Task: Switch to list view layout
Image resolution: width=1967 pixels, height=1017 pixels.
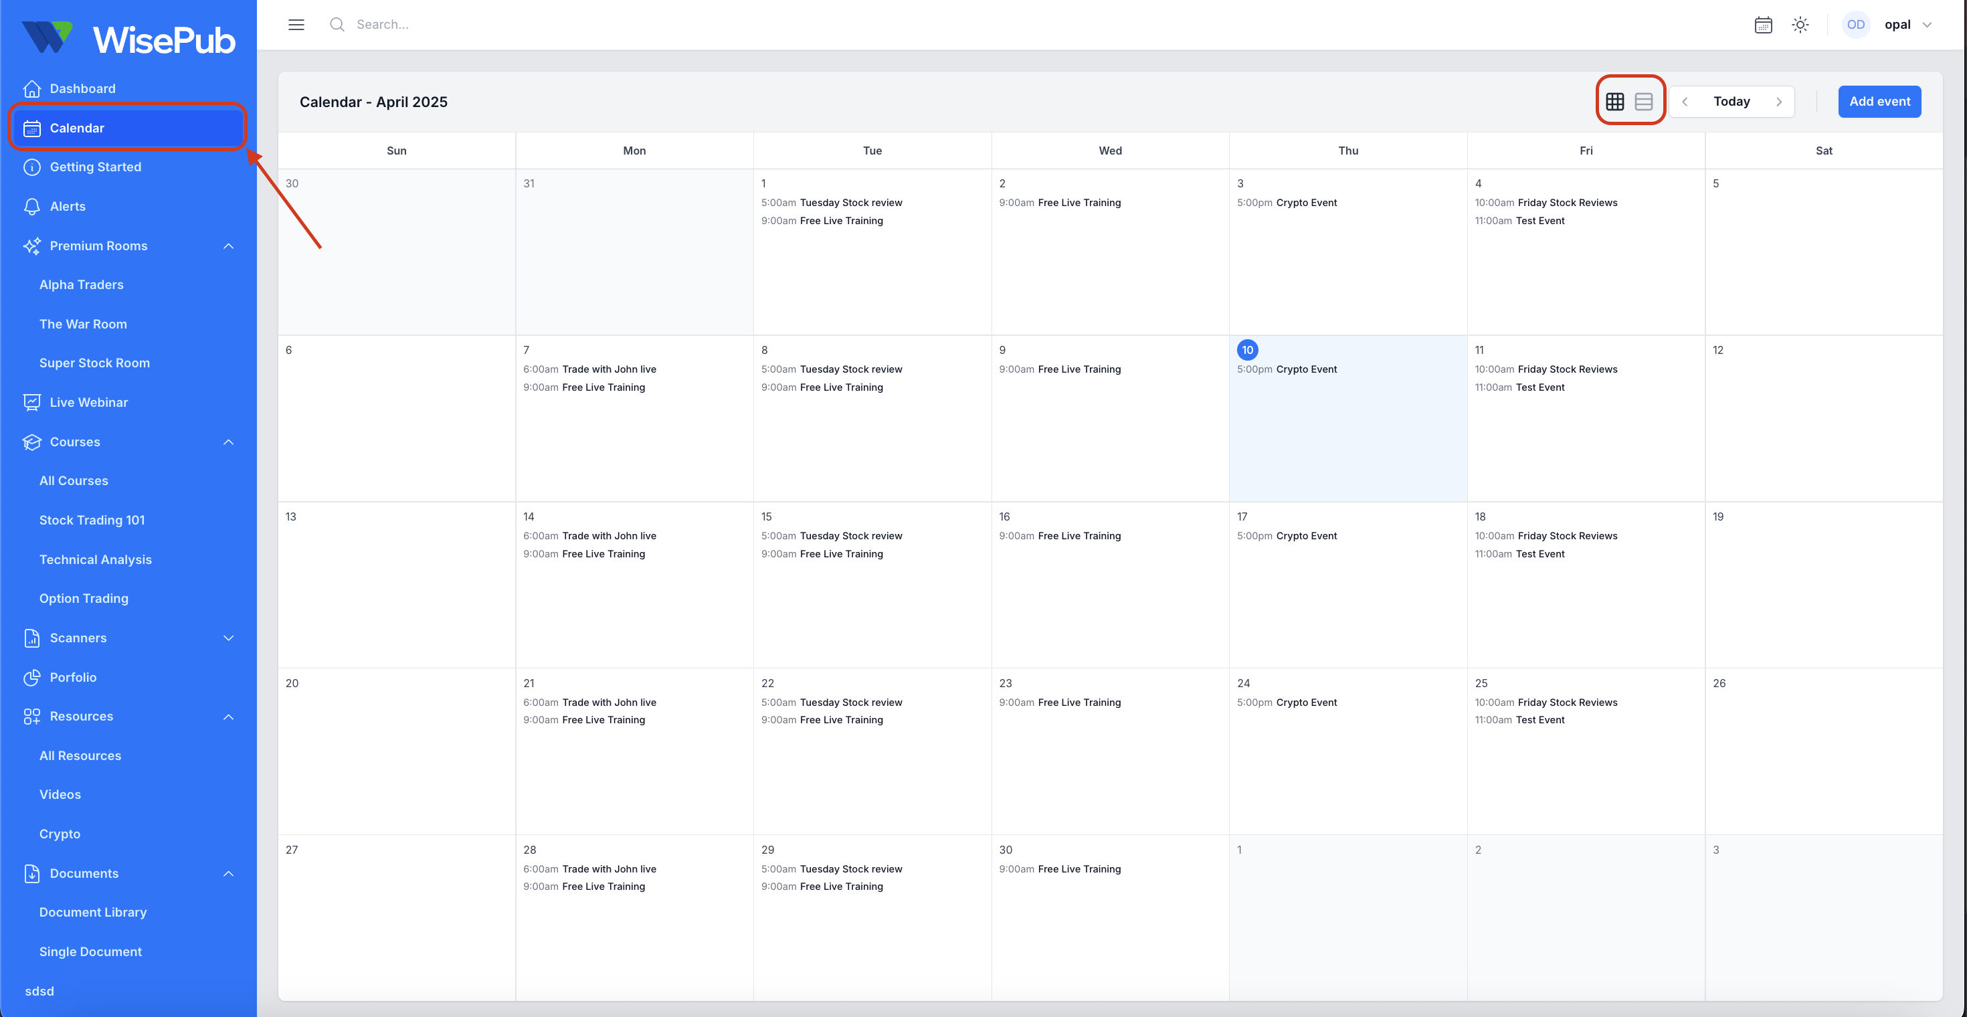Action: tap(1644, 102)
